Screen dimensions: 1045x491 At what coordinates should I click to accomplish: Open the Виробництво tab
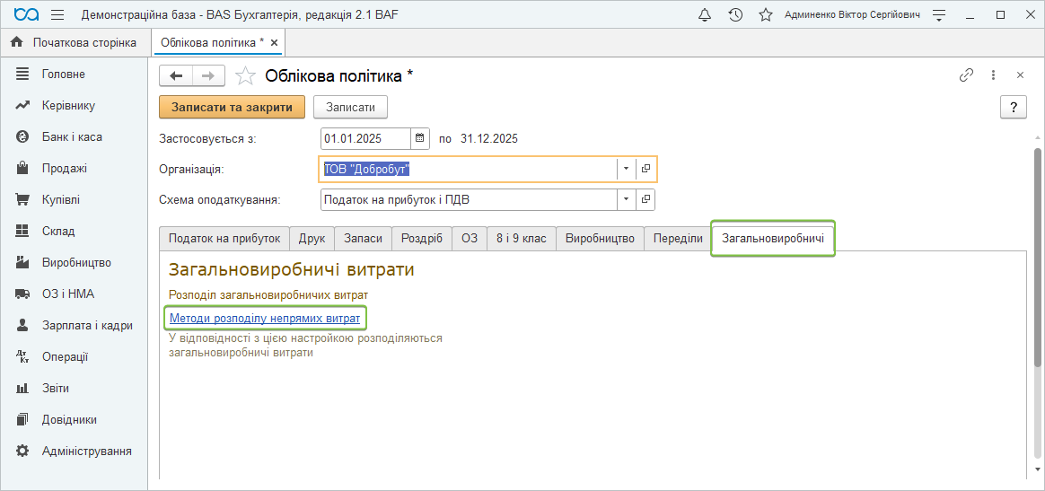[x=600, y=239]
